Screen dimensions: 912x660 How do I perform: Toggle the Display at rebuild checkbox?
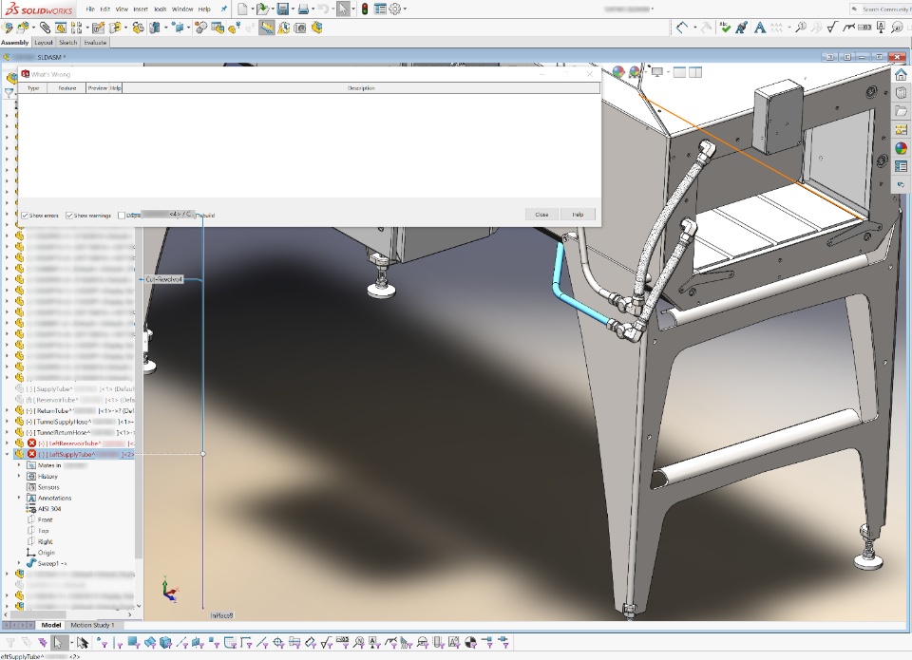[121, 216]
